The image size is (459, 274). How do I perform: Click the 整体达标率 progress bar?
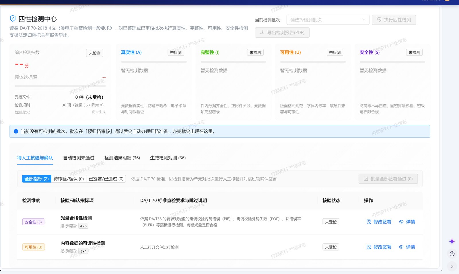point(60,86)
